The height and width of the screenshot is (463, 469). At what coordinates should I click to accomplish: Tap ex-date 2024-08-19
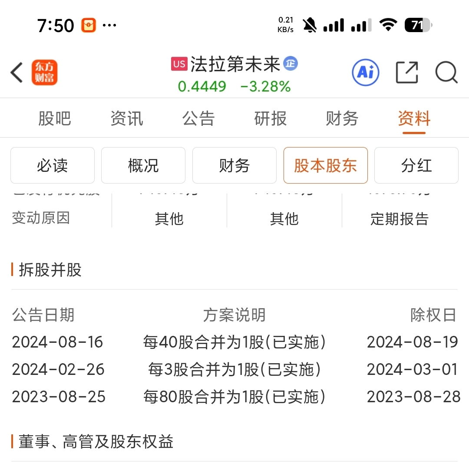413,342
